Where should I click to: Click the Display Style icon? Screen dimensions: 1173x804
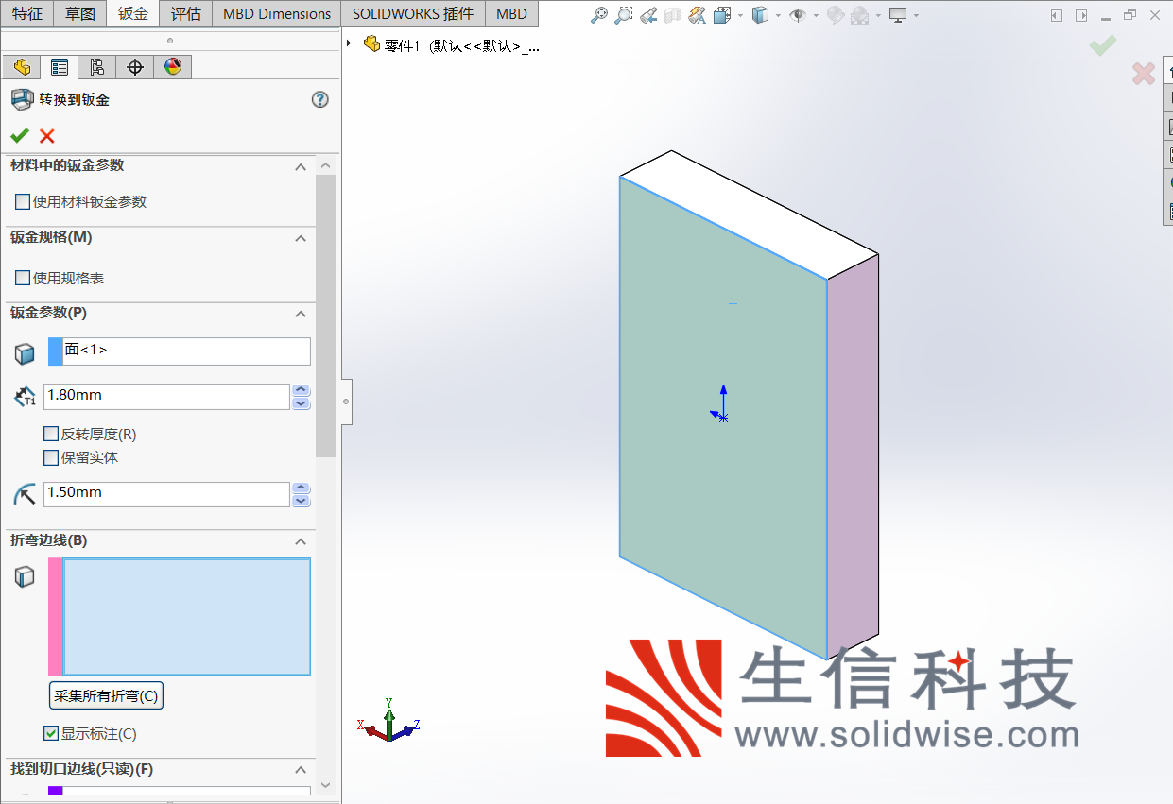760,15
